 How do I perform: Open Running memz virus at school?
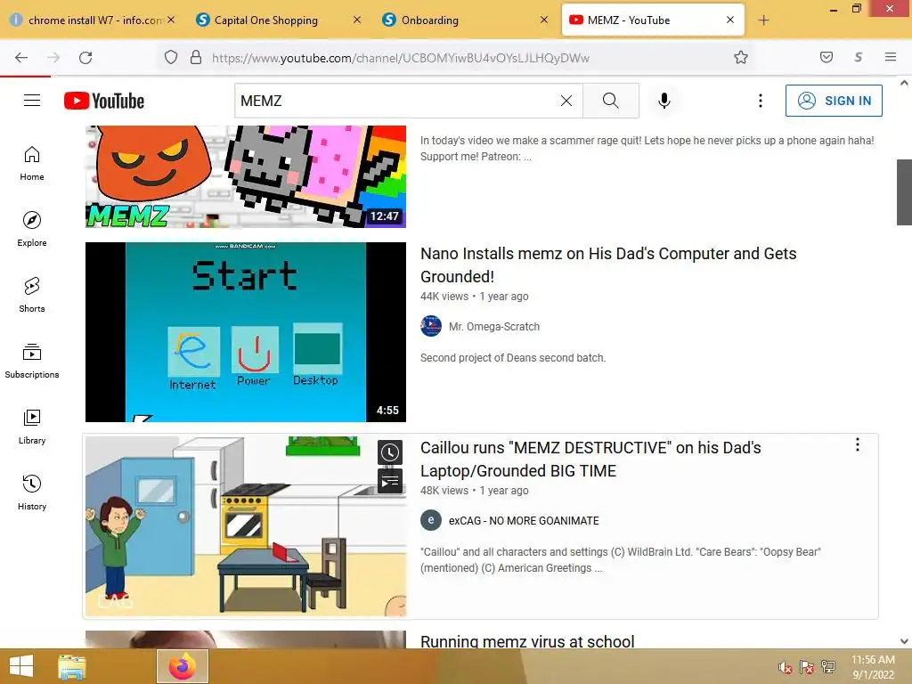[x=527, y=641]
